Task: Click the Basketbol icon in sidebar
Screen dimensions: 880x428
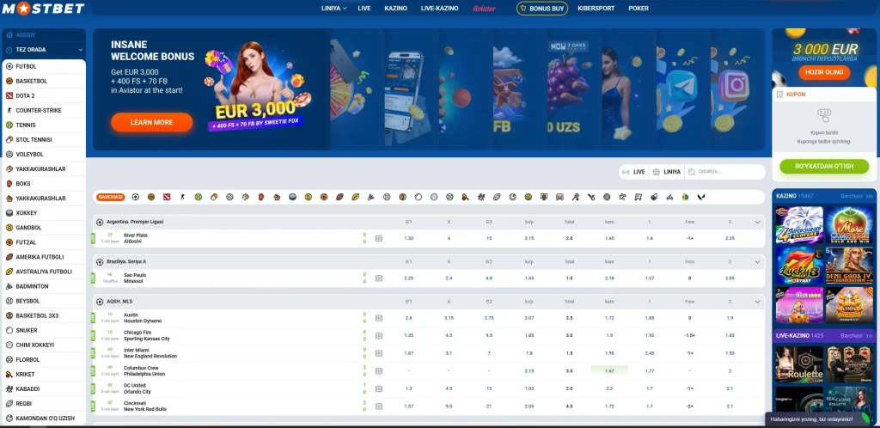Action: click(9, 82)
